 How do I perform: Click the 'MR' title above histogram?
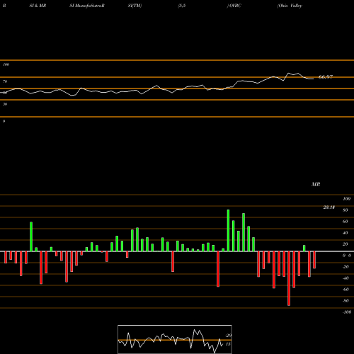[316, 184]
